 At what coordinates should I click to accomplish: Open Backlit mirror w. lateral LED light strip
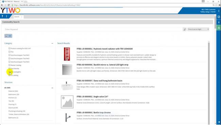[x=102, y=65]
